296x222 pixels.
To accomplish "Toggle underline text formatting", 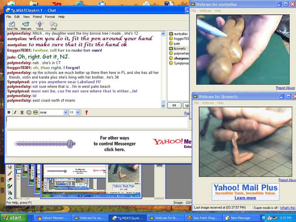I will point(22,112).
